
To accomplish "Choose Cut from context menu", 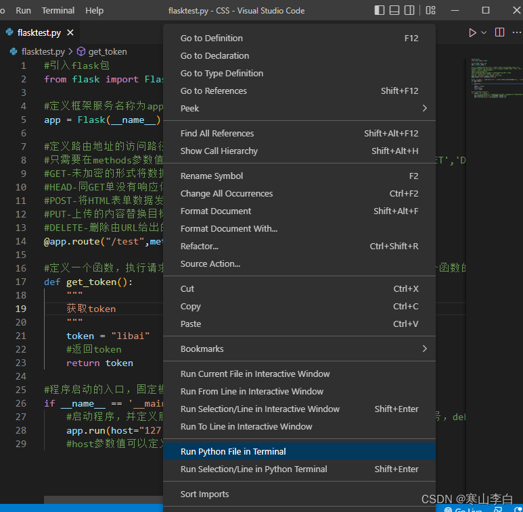I will click(x=299, y=289).
